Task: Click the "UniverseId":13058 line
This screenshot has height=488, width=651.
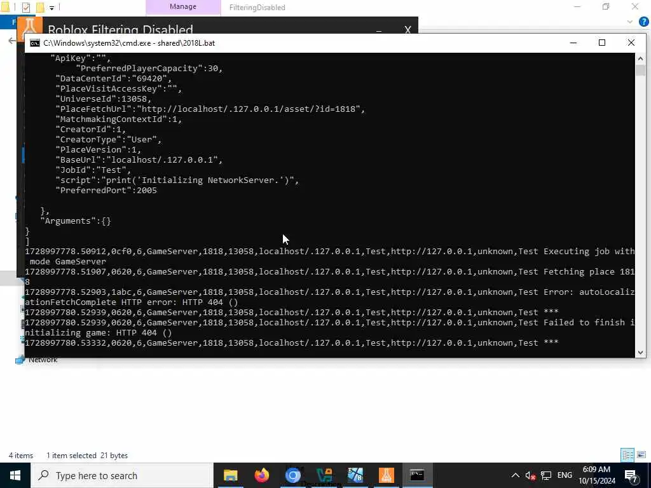Action: [104, 98]
